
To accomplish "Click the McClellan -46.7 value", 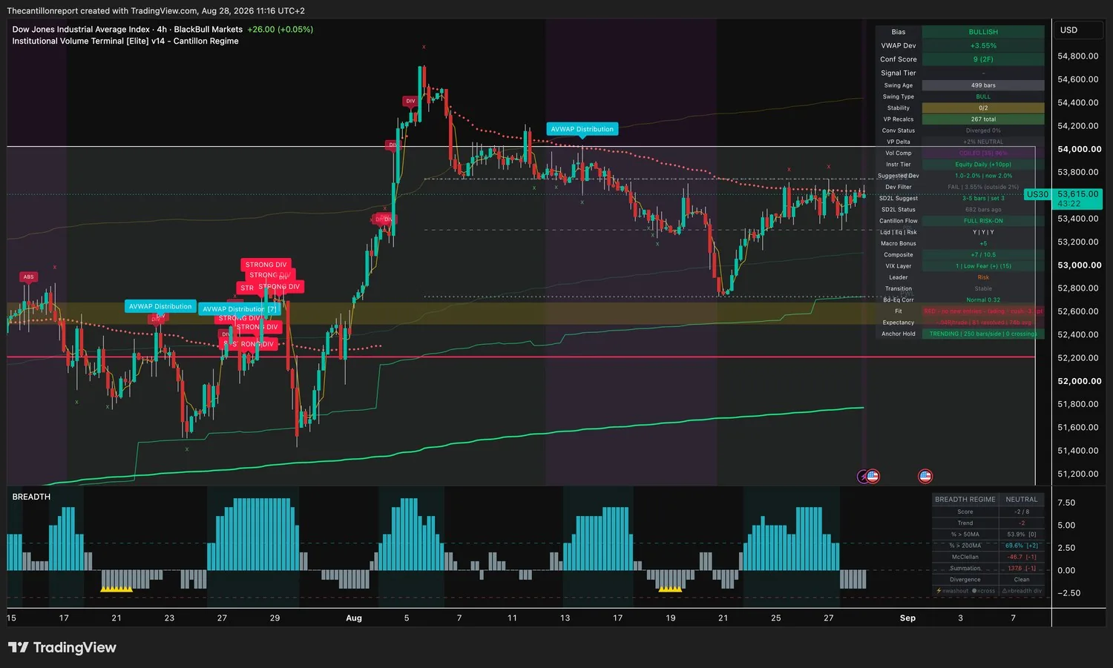I will coord(1022,557).
